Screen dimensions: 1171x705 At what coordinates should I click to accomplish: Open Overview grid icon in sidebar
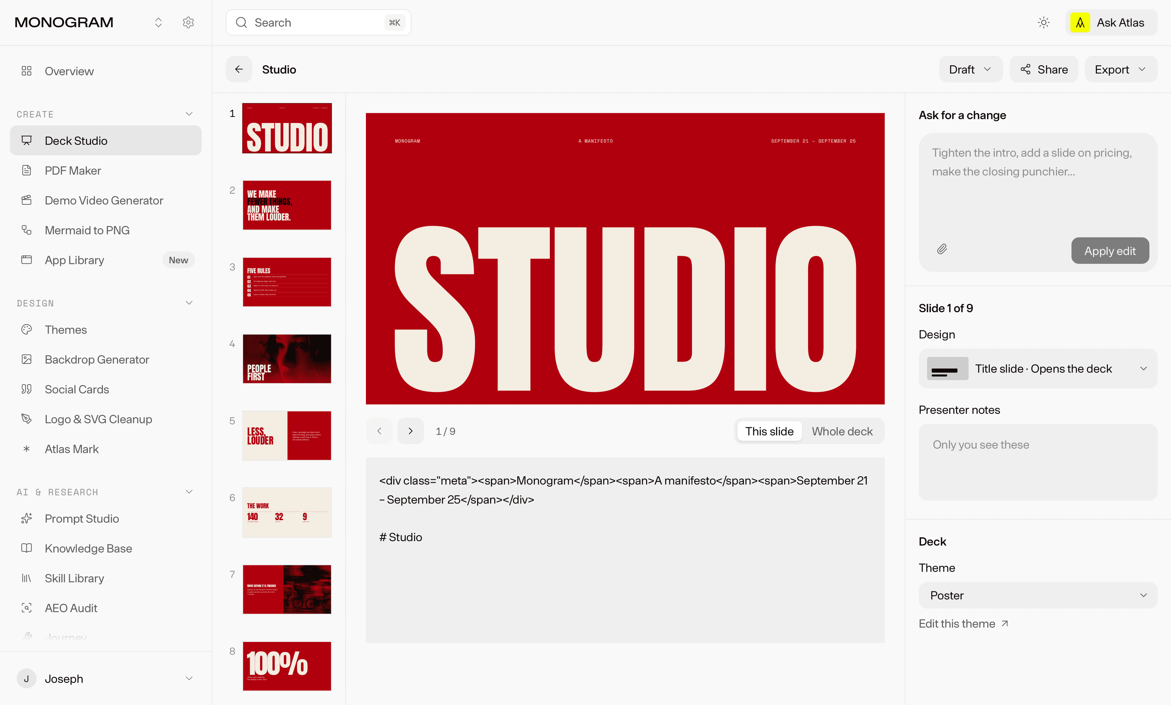27,71
